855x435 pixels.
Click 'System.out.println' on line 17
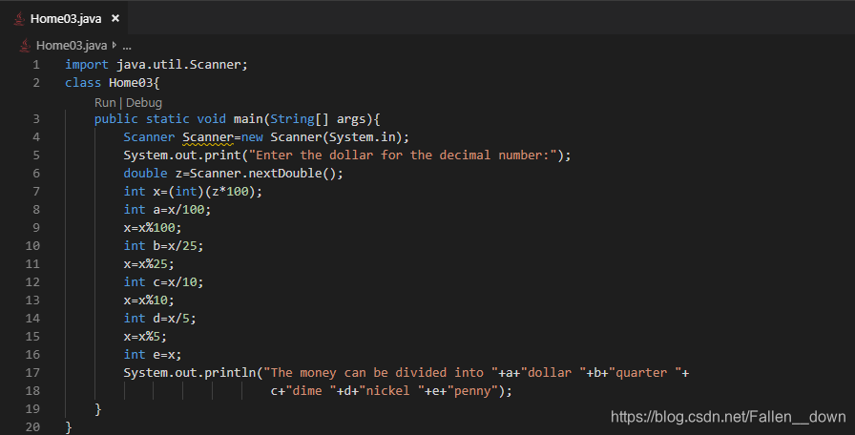[189, 373]
